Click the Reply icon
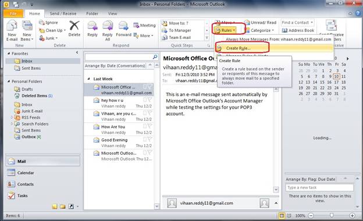The height and width of the screenshot is (221, 363). coord(92,26)
